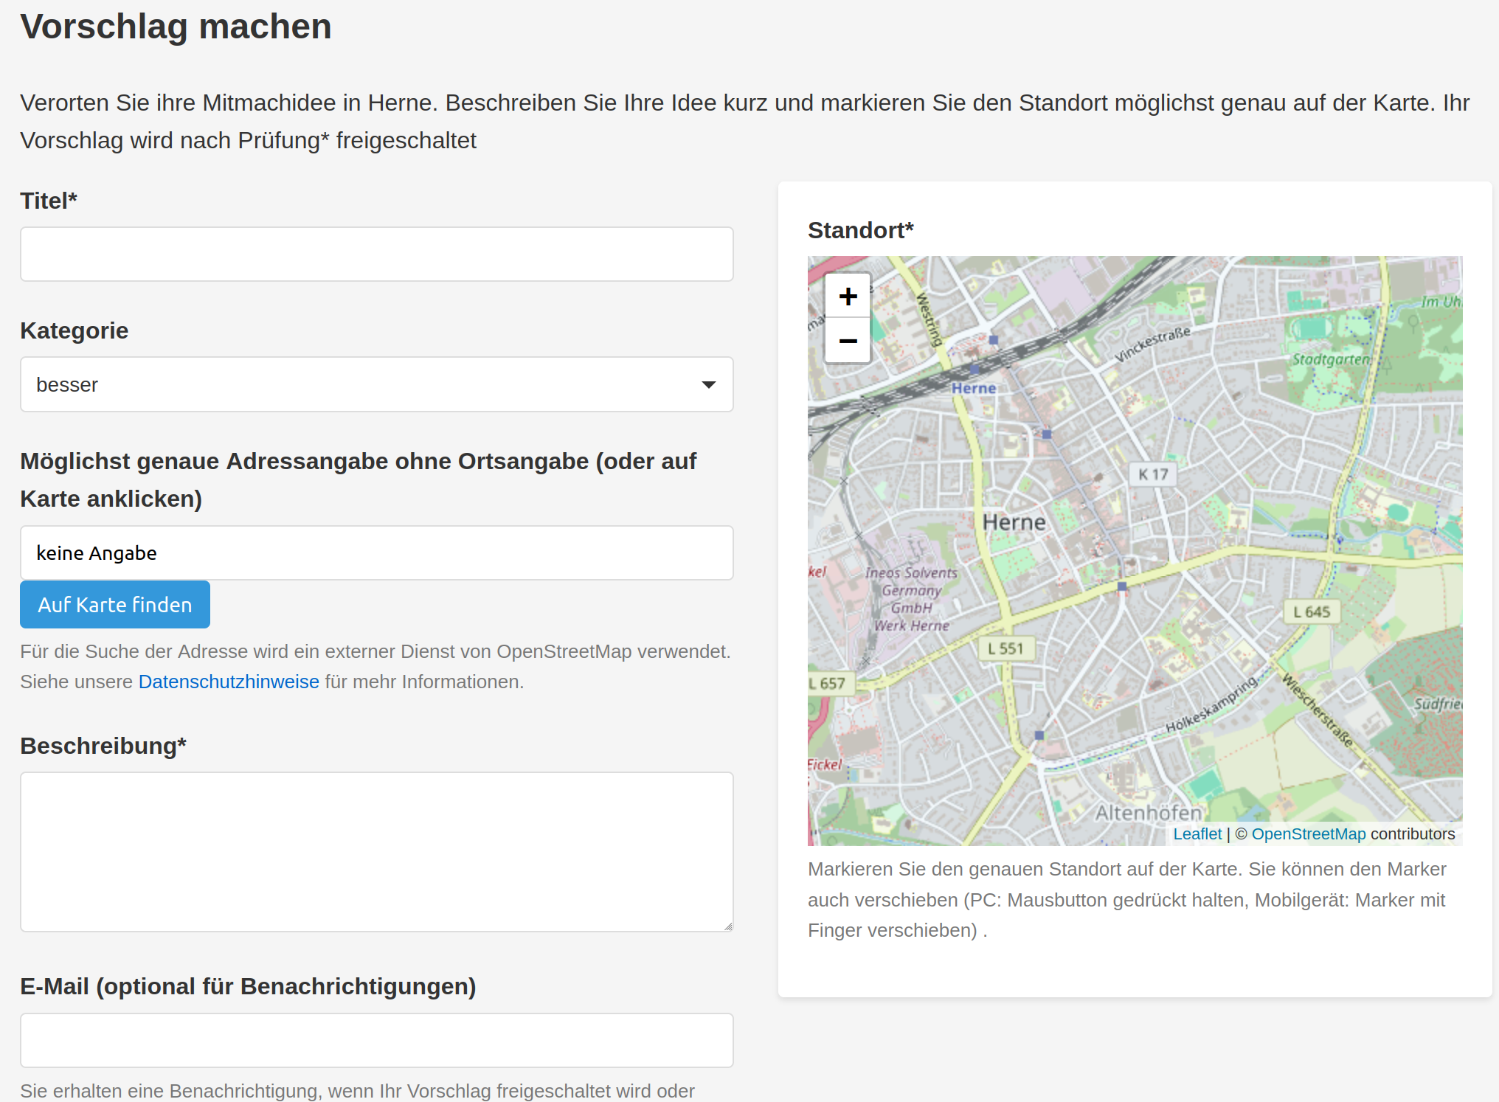Open the Leaflet attribution link
The width and height of the screenshot is (1499, 1102).
(1197, 834)
